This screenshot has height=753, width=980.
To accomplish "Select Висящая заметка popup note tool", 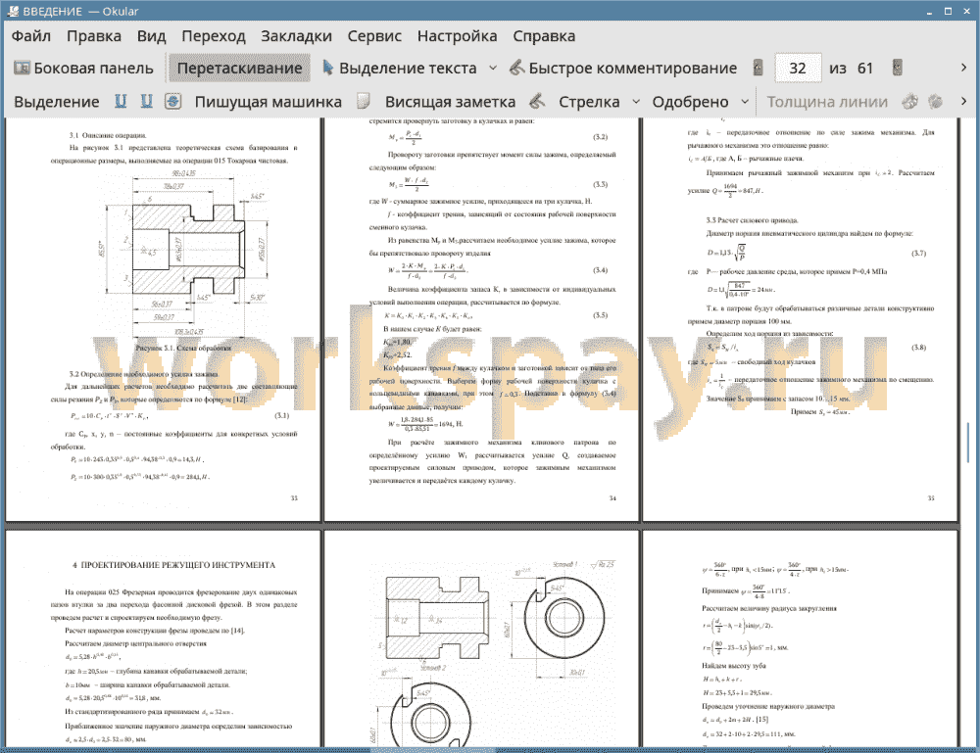I will 450,102.
